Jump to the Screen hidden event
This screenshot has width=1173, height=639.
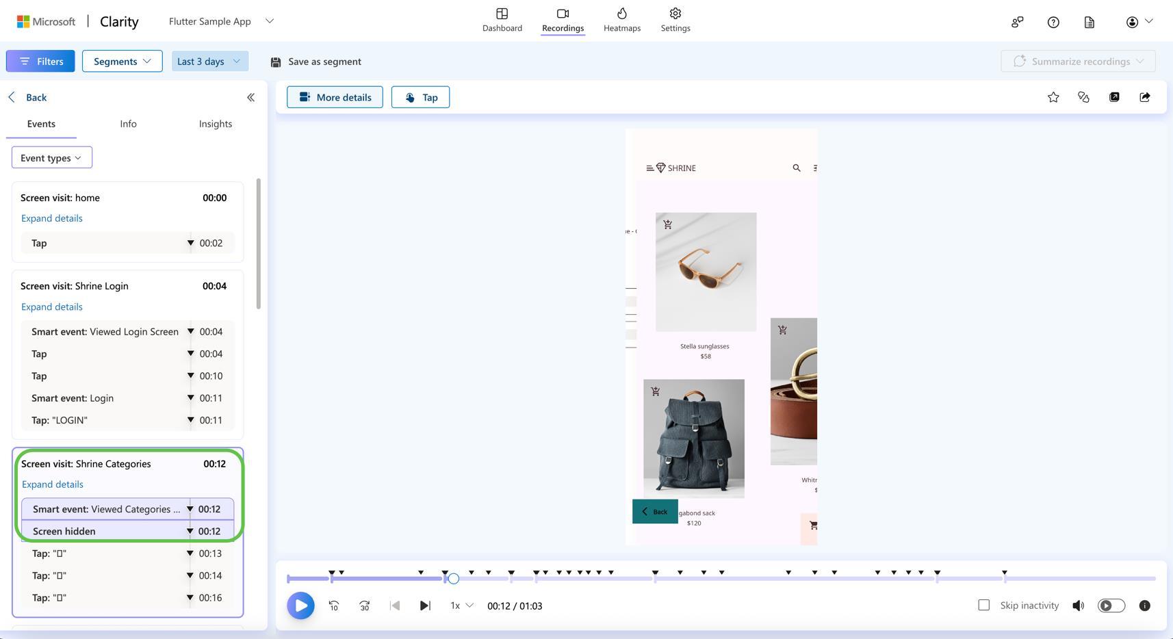click(x=127, y=531)
